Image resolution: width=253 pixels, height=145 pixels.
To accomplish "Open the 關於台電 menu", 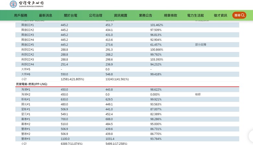I will tap(70, 15).
